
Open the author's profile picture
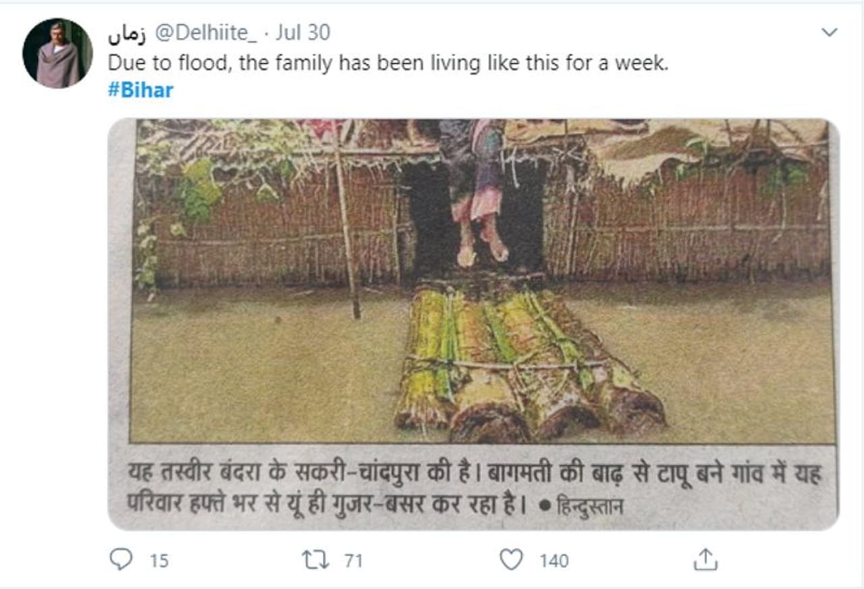pos(57,53)
